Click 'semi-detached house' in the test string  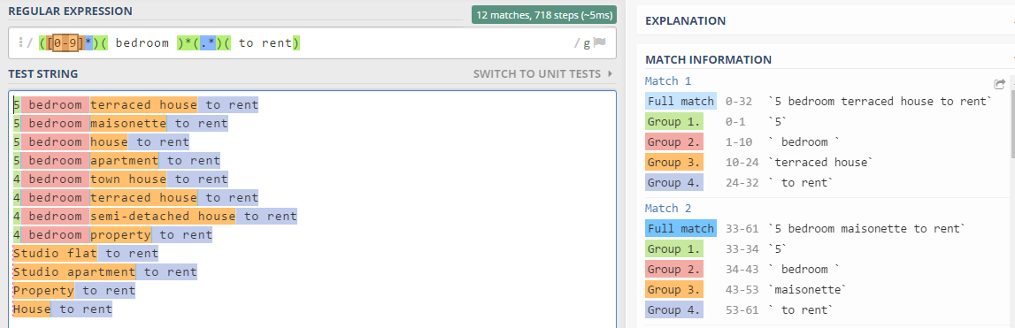click(163, 216)
